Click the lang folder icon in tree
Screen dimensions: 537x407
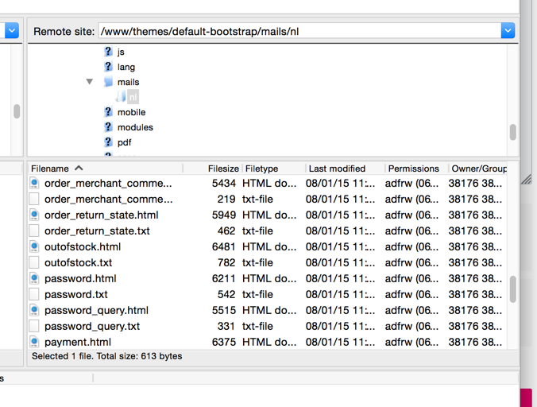[108, 67]
